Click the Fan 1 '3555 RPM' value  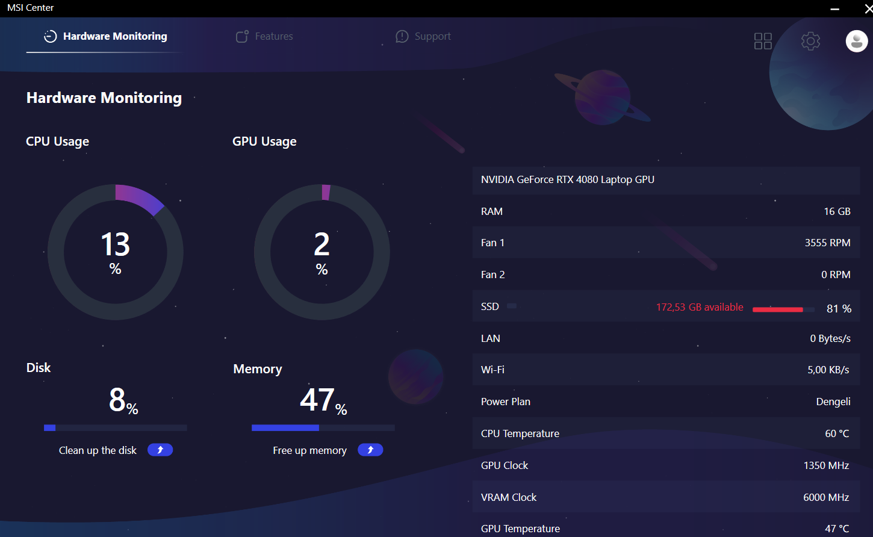pos(828,243)
